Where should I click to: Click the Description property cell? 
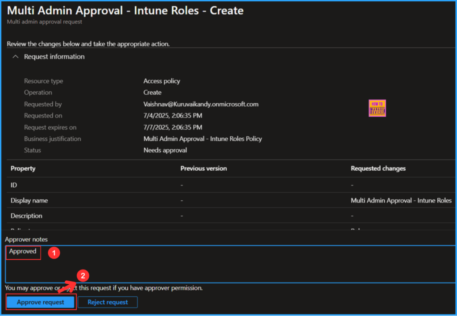tap(26, 216)
